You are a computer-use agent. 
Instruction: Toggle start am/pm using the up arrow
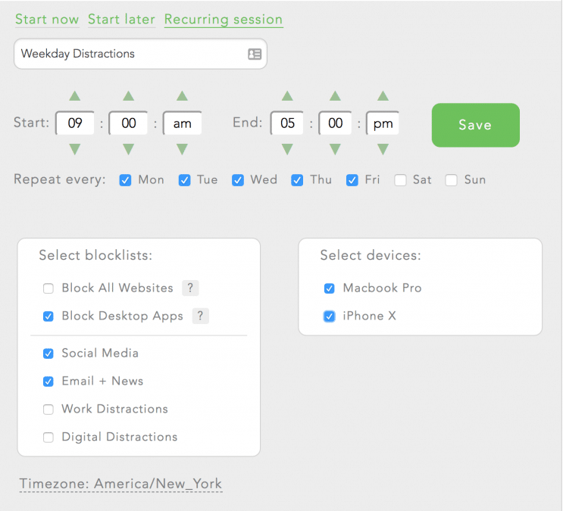pyautogui.click(x=182, y=96)
